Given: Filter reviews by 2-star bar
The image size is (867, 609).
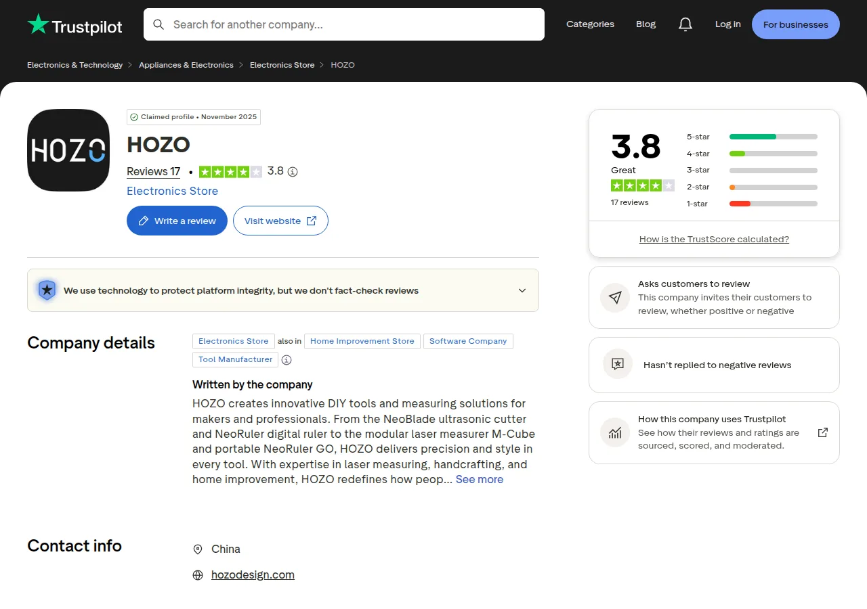Looking at the screenshot, I should pyautogui.click(x=752, y=187).
